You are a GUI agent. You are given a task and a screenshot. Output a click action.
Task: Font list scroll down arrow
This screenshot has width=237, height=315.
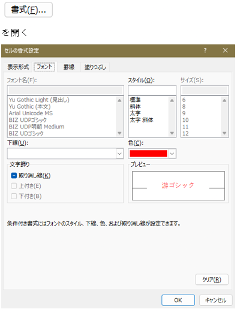[x=119, y=133]
